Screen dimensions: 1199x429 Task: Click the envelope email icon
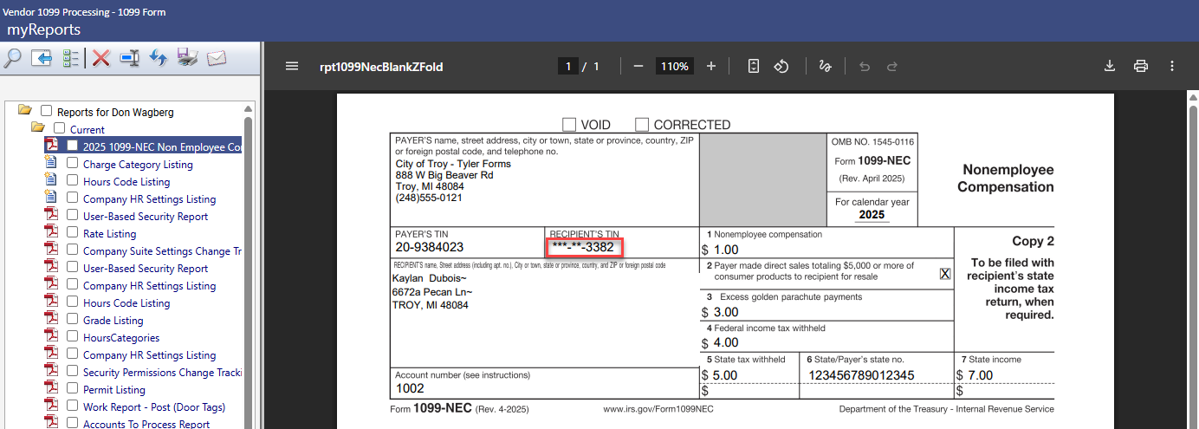click(x=216, y=58)
